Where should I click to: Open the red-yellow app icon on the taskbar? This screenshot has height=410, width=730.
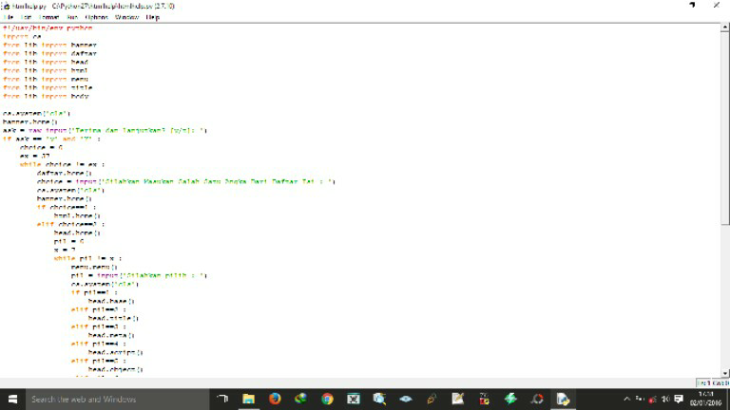click(484, 400)
